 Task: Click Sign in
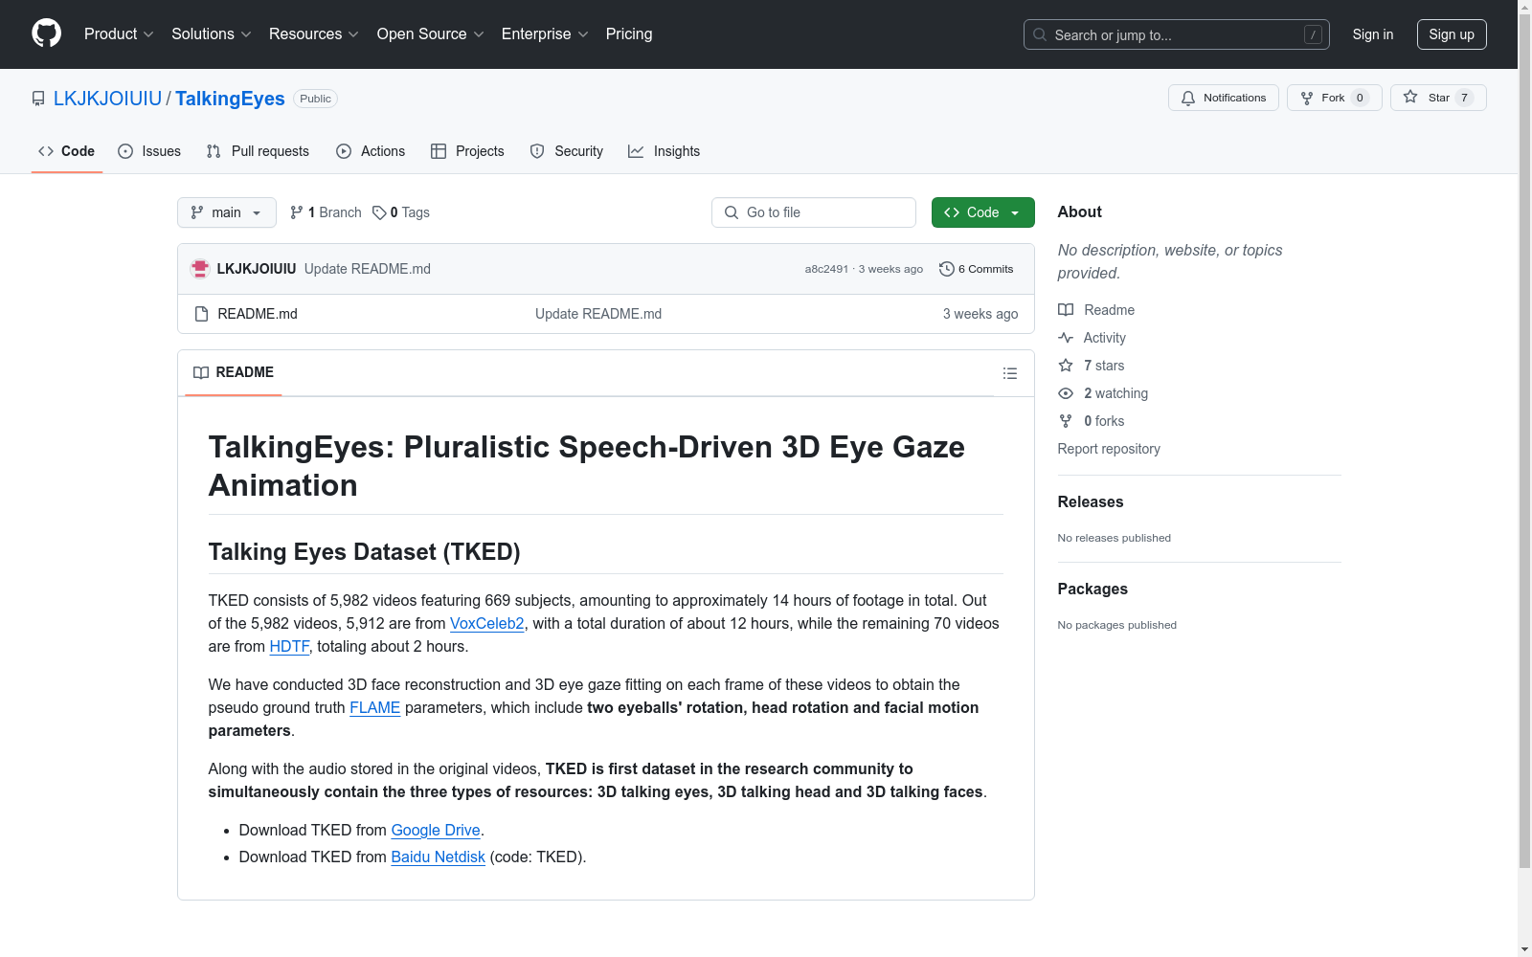tap(1373, 34)
